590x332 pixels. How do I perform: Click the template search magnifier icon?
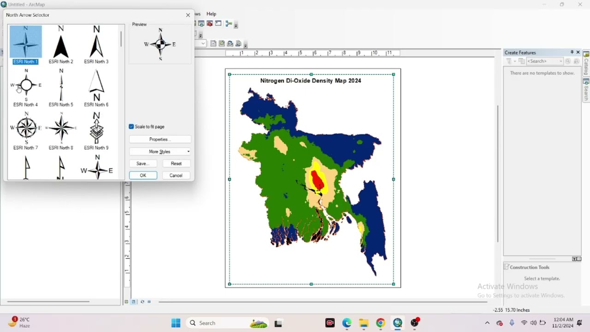pos(568,61)
